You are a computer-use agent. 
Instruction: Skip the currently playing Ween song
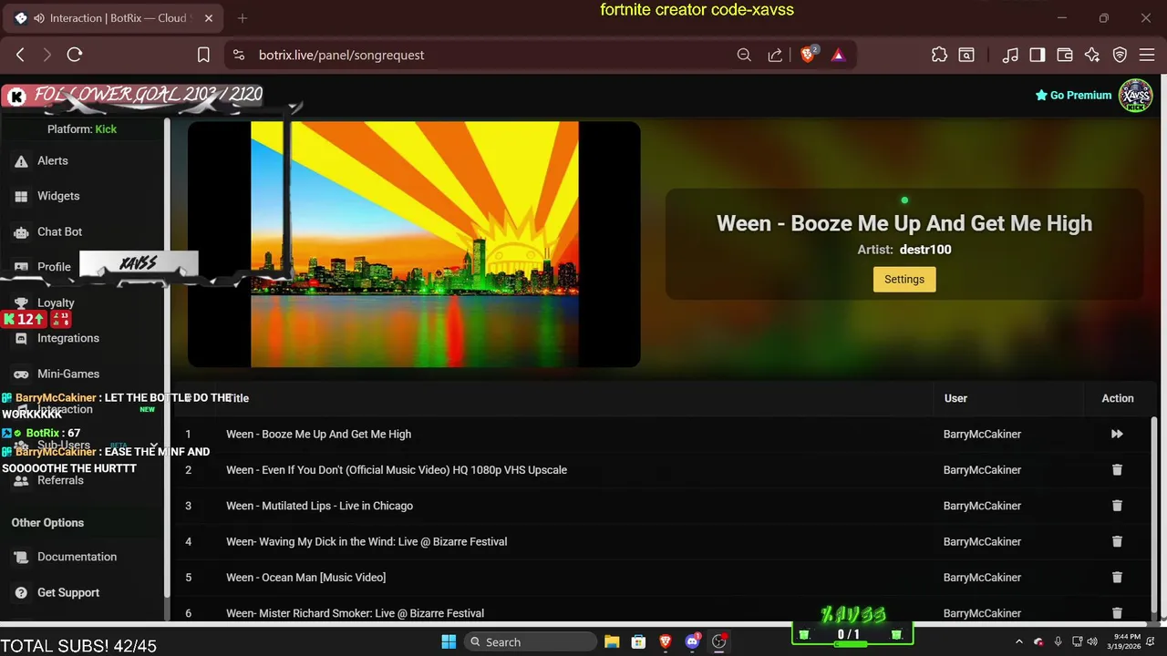pos(1117,435)
